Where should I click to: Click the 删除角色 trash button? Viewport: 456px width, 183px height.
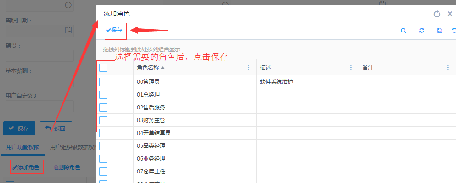point(67,167)
